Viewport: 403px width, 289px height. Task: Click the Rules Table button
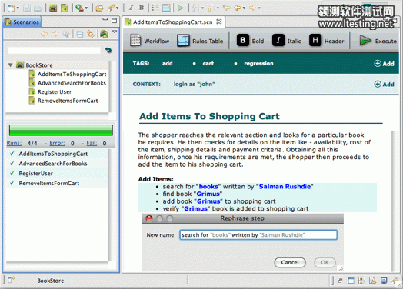tap(200, 41)
